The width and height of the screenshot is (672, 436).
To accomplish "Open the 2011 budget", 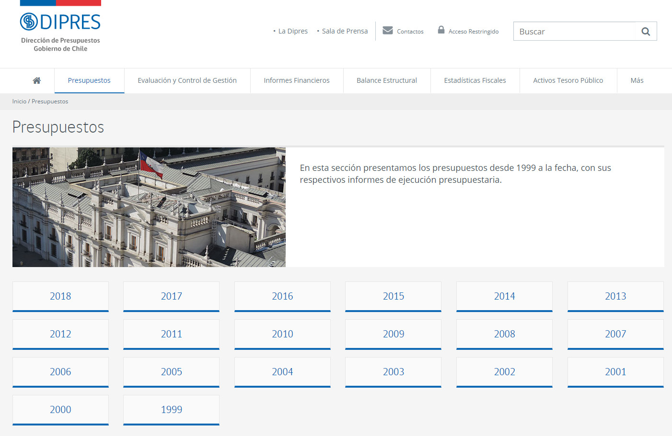I will 171,334.
